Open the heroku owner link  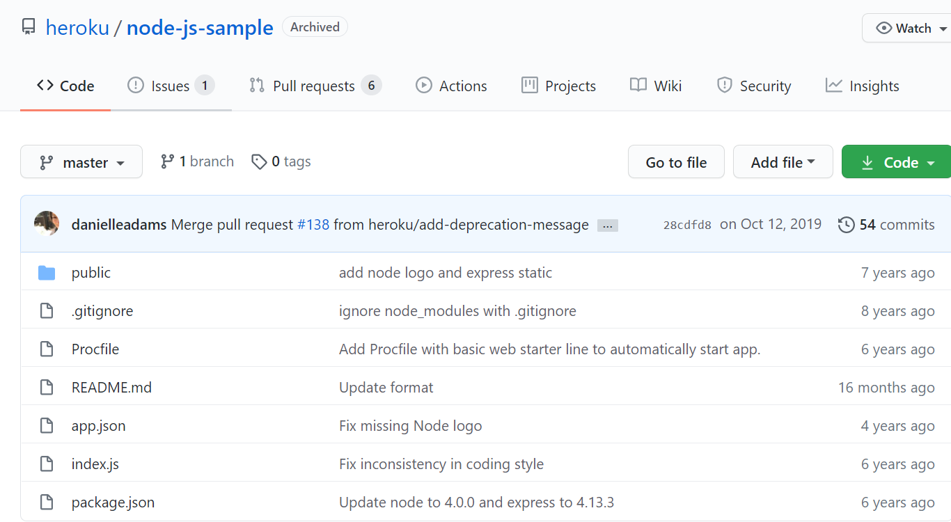(x=77, y=28)
